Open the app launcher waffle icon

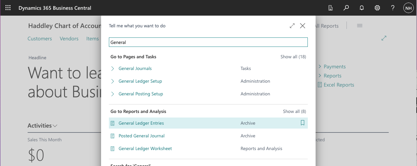click(x=8, y=8)
